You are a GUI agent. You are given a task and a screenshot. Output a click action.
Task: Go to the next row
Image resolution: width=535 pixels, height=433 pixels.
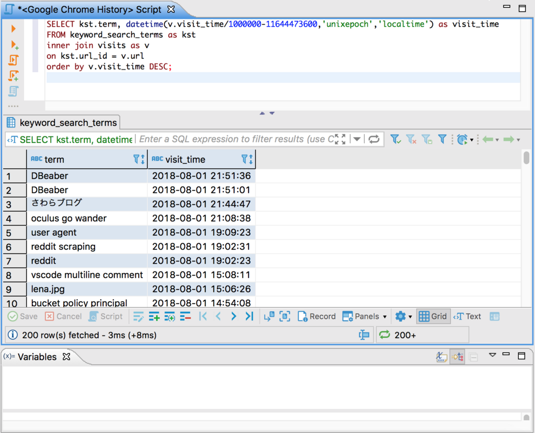(234, 316)
